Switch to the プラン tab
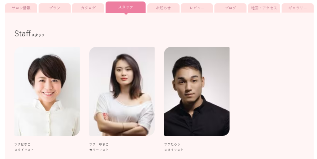The height and width of the screenshot is (159, 317). pyautogui.click(x=54, y=8)
